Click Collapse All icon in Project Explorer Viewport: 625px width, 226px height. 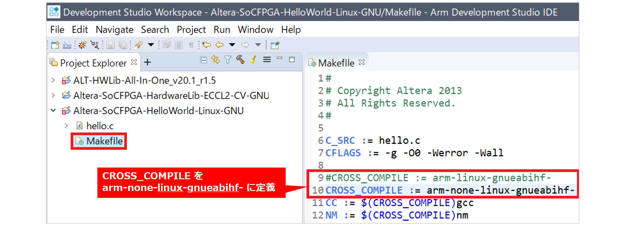(203, 60)
